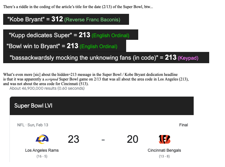Click the Rams (16 - 5) record
The width and height of the screenshot is (225, 167).
(x=42, y=156)
